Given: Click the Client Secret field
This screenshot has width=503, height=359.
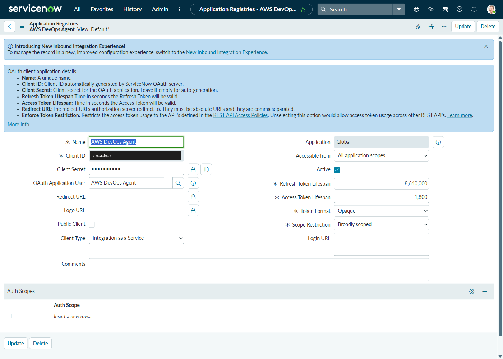Looking at the screenshot, I should [136, 169].
